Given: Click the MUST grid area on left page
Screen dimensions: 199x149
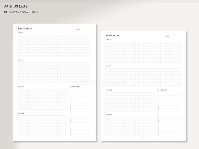Looking at the screenshot, I should [x=54, y=46].
